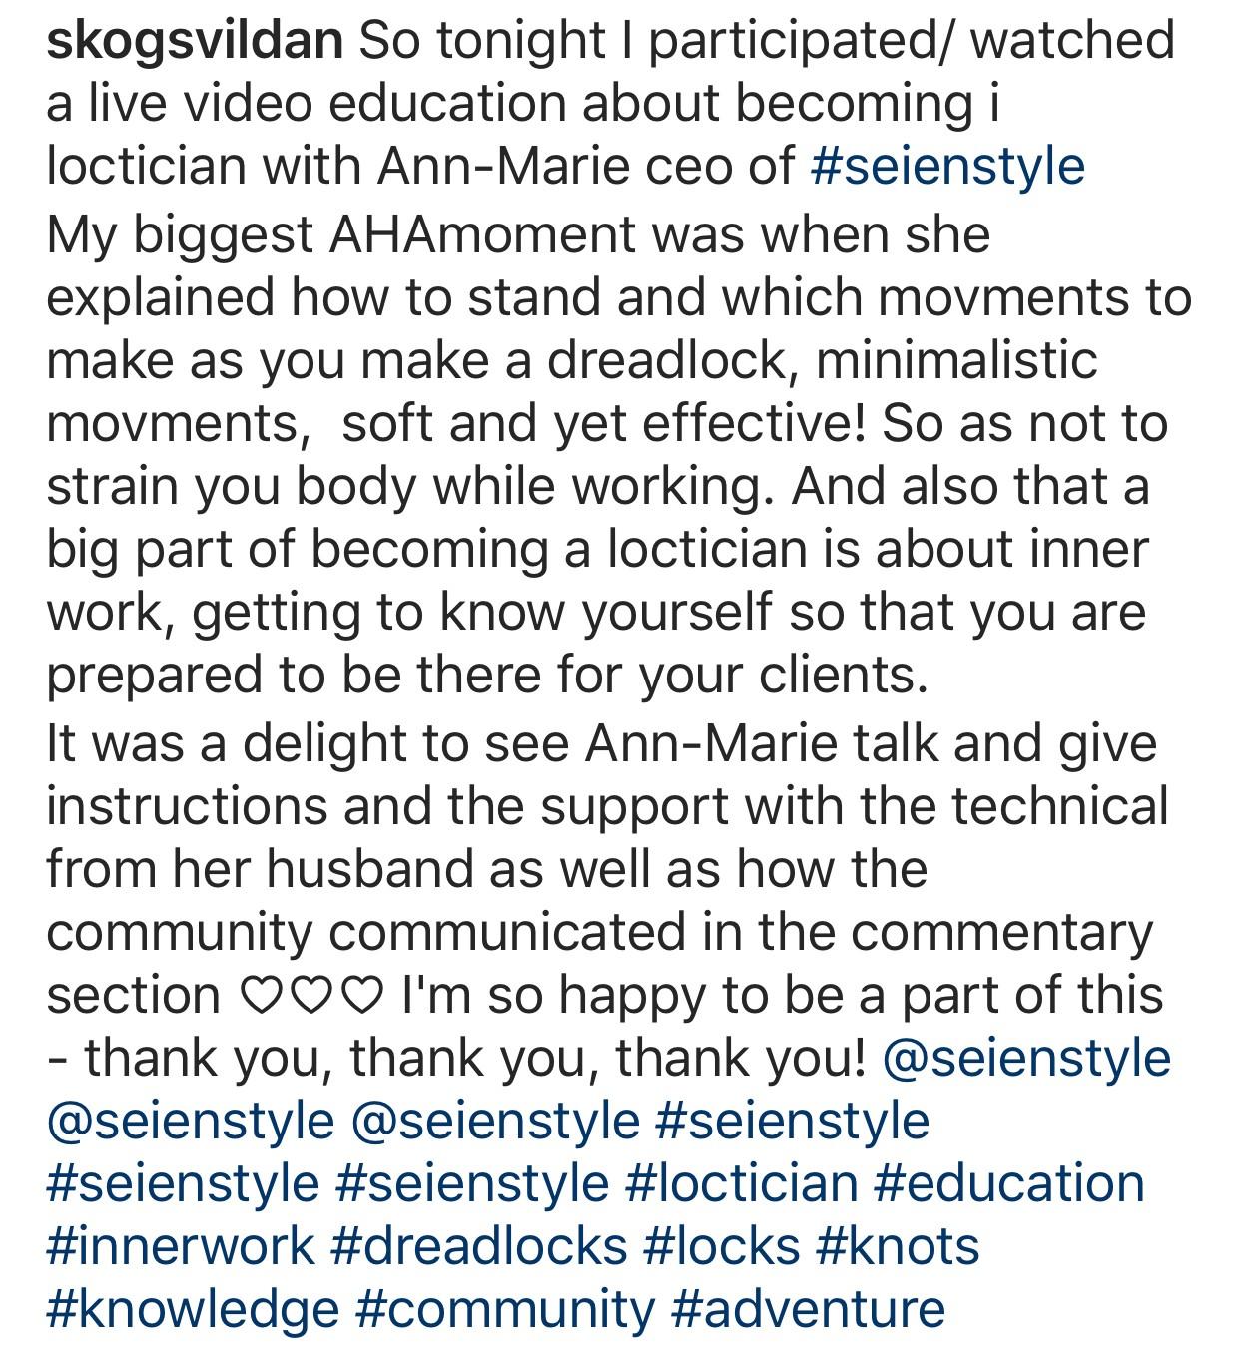The image size is (1240, 1361).
Task: Select the #innerwork hashtag
Action: (181, 1246)
